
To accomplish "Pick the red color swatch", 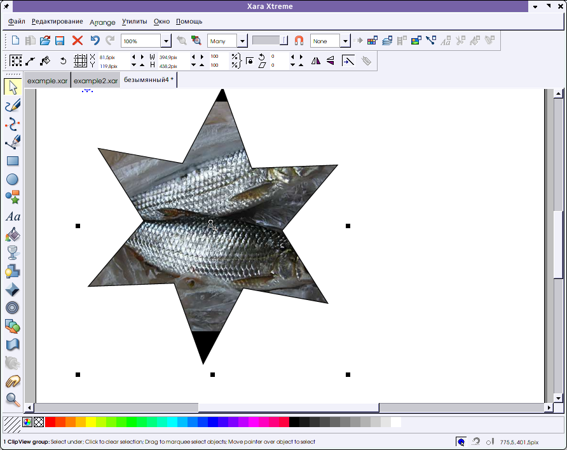I will [50, 422].
